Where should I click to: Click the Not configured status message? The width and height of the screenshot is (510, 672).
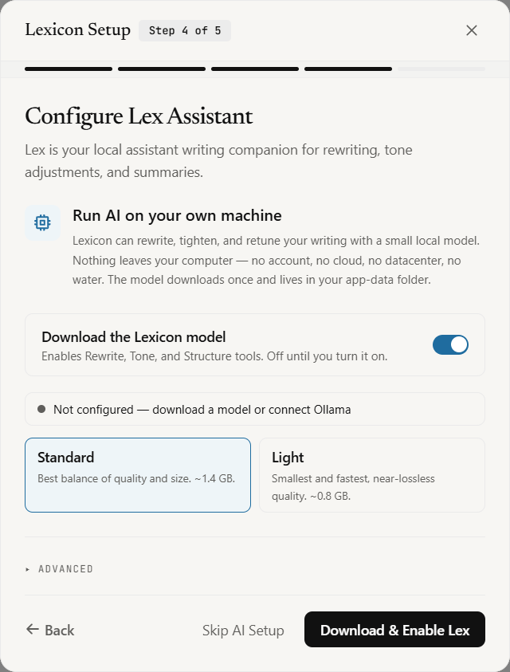coord(202,410)
